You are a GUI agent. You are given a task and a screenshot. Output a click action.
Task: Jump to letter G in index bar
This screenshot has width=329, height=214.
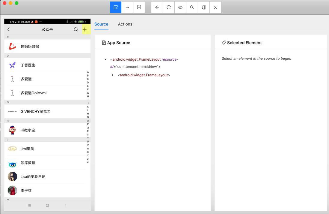(88, 93)
